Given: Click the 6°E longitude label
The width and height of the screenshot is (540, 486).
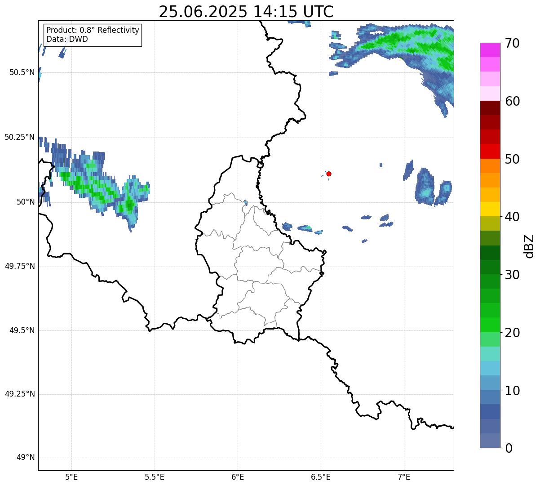Looking at the screenshot, I should [238, 477].
